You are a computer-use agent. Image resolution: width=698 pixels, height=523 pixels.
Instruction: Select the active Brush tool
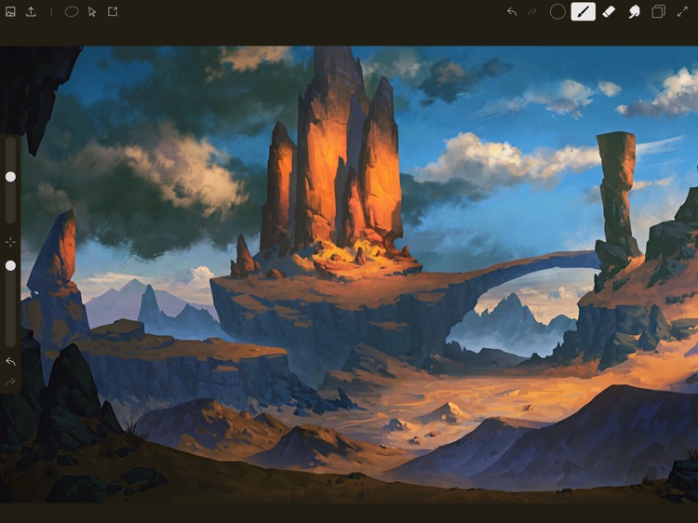[x=584, y=12]
